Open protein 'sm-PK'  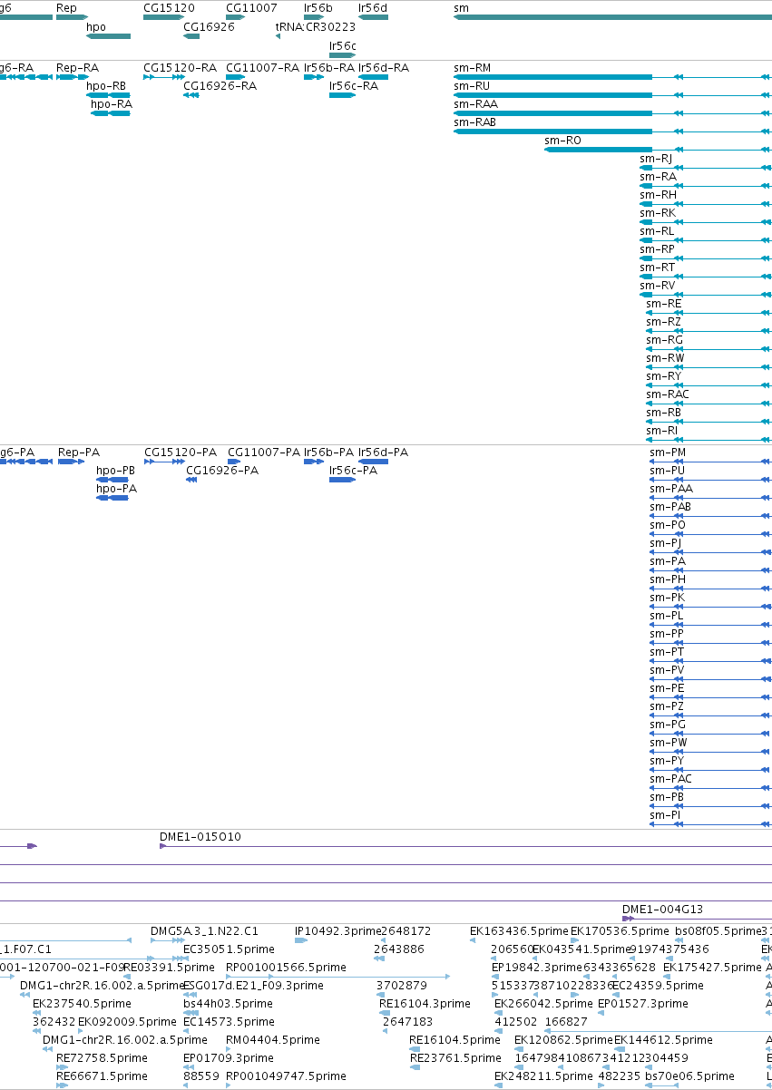coord(667,598)
